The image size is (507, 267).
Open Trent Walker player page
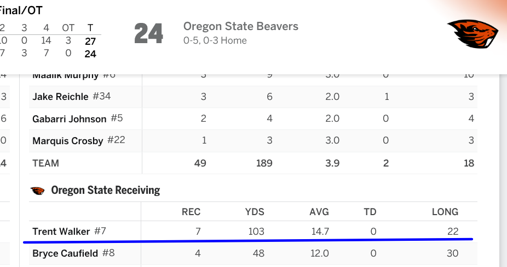pos(61,232)
